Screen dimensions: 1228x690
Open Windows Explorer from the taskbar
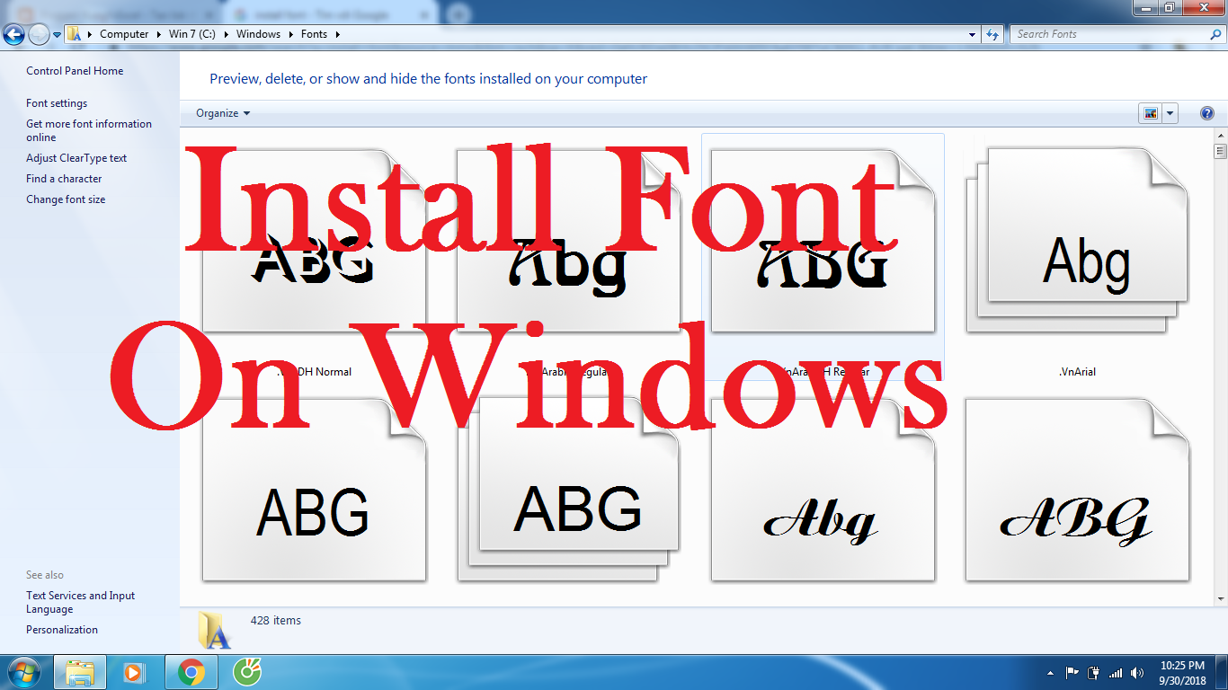[x=80, y=672]
